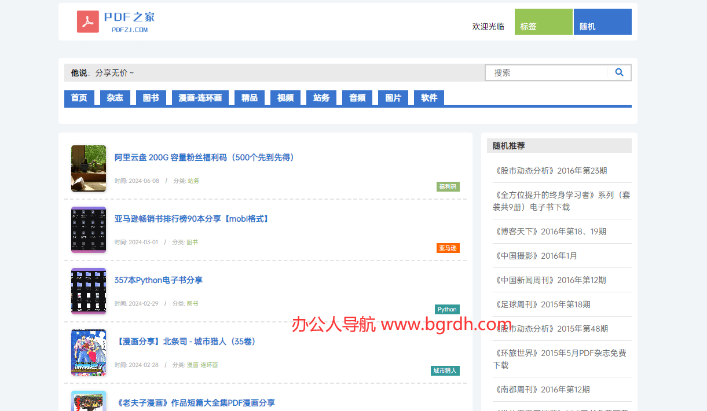
Task: Open the 亚马逊畅销书 post thumbnail
Action: click(x=89, y=229)
